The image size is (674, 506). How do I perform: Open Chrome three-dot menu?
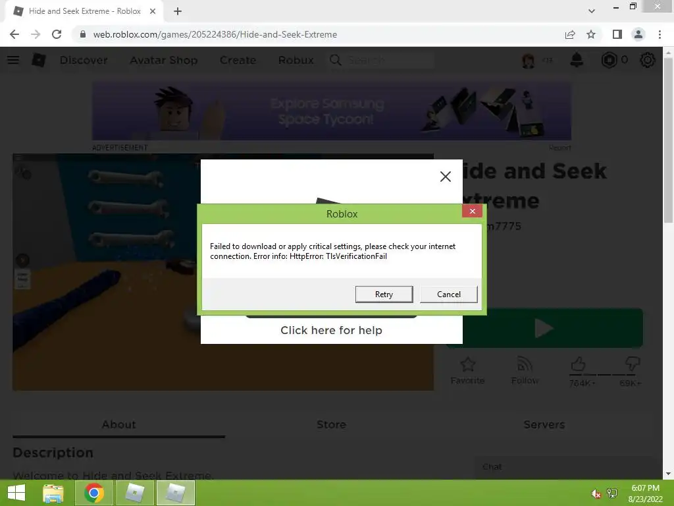pos(660,34)
